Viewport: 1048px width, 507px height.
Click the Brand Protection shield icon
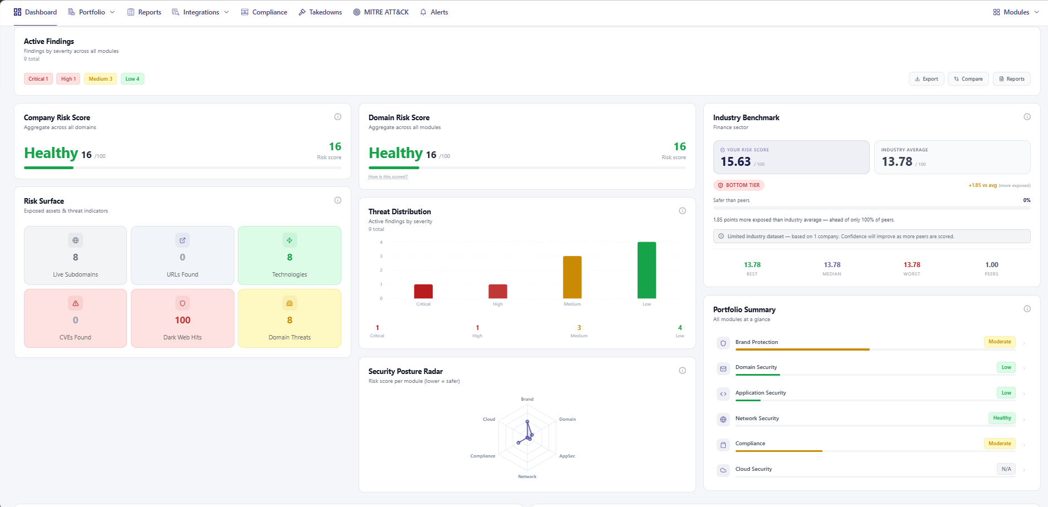tap(723, 343)
